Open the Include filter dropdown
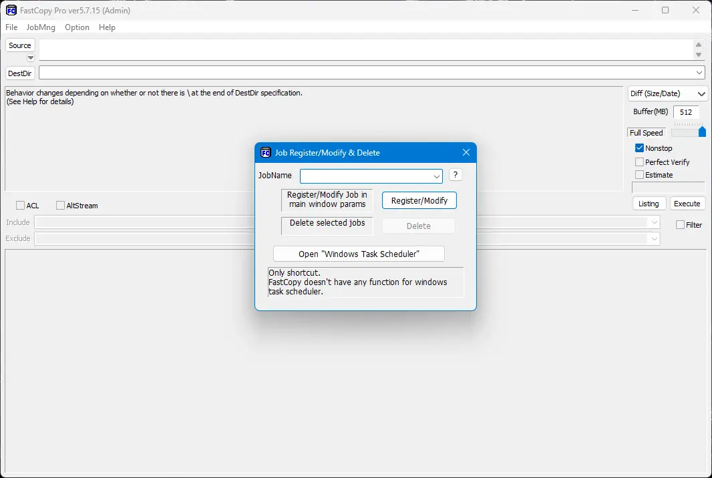The height and width of the screenshot is (478, 712). (x=655, y=222)
